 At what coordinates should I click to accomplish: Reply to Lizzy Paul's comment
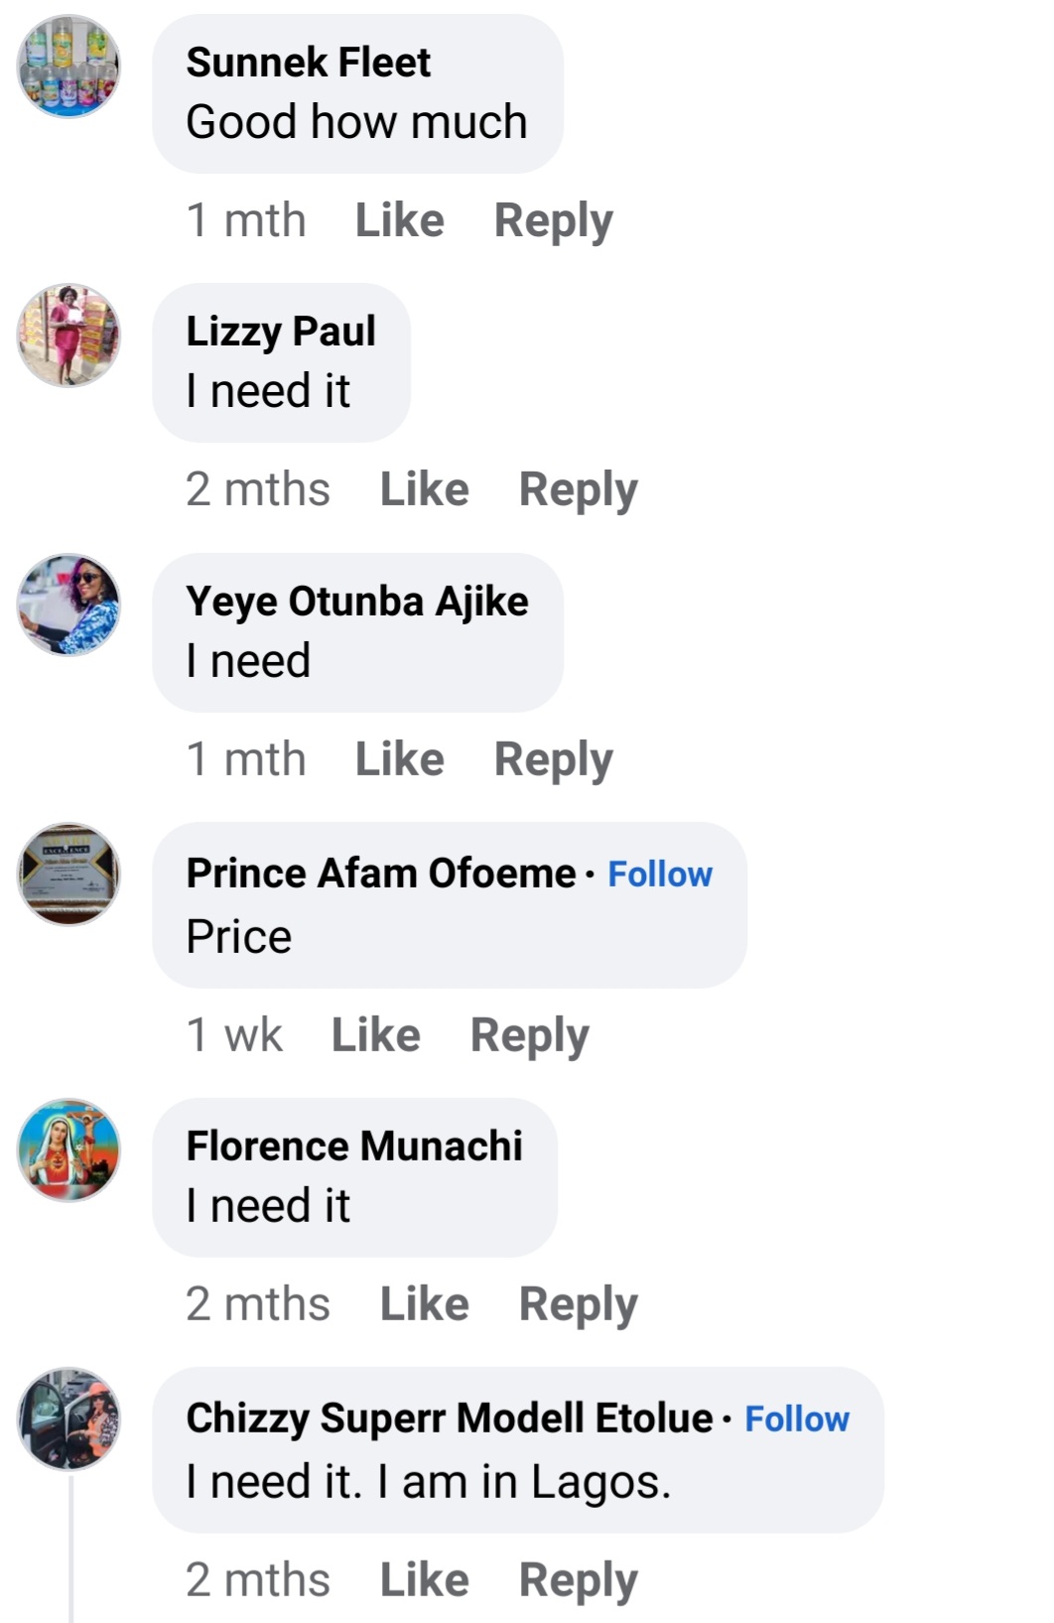point(579,489)
